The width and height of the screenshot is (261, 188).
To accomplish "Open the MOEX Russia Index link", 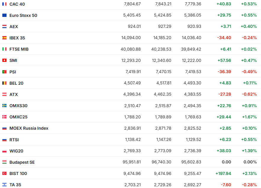I will point(29,128).
